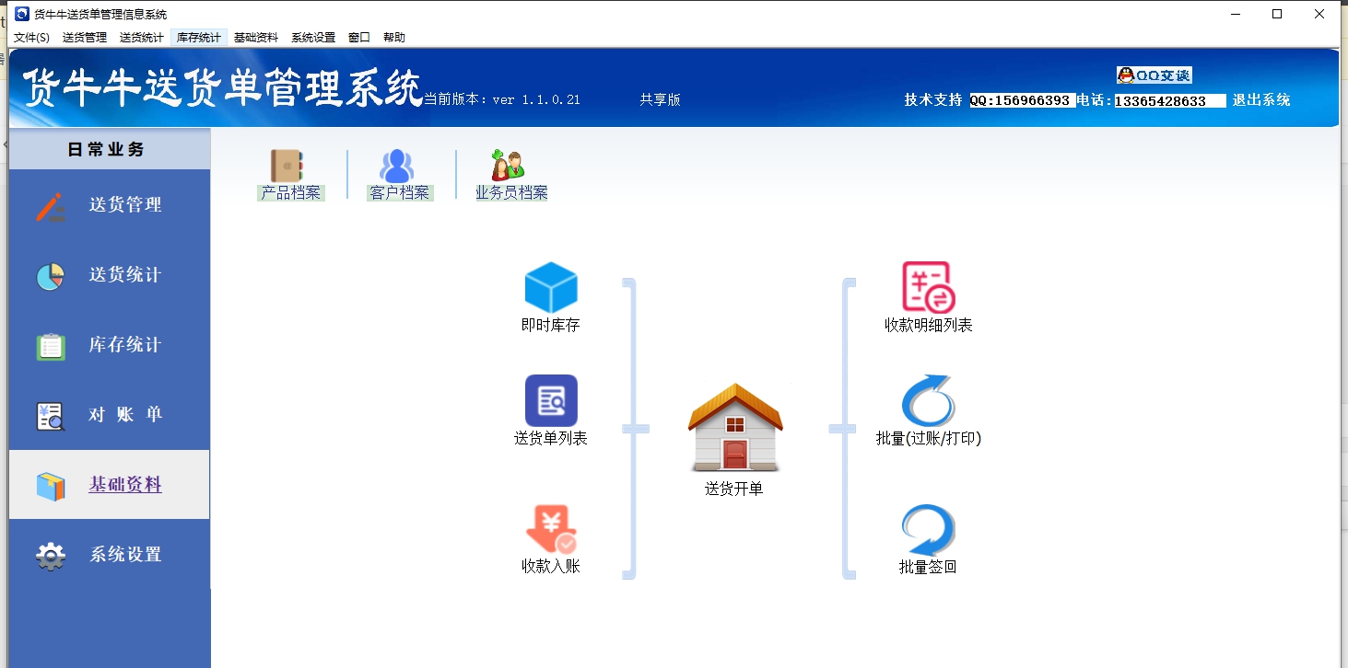Click the QQ:156966393 support number field

(x=1022, y=100)
